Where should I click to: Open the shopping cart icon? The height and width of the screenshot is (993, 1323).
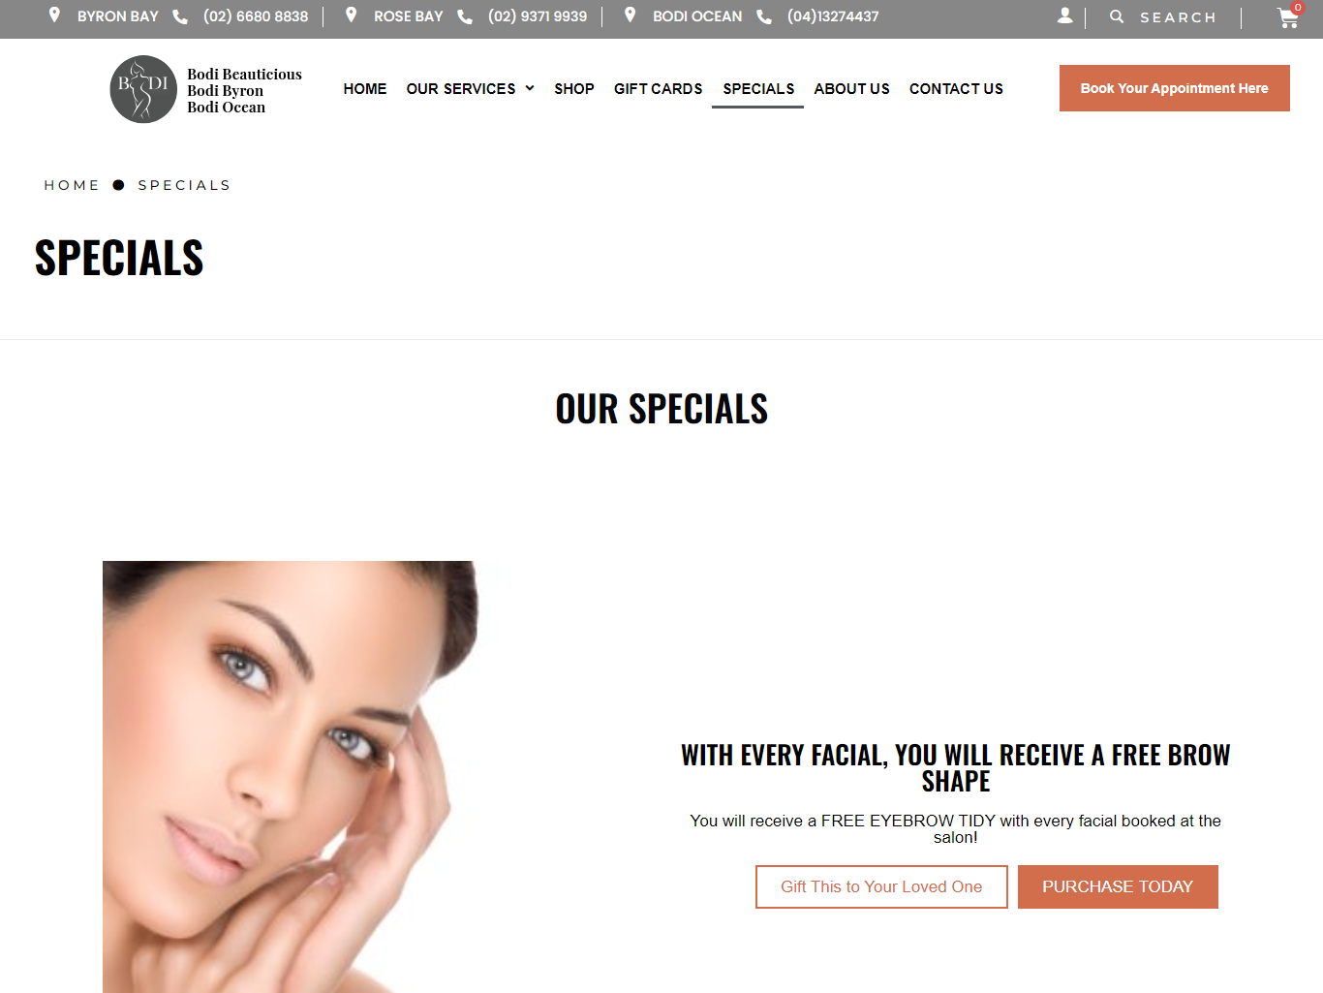pyautogui.click(x=1288, y=17)
